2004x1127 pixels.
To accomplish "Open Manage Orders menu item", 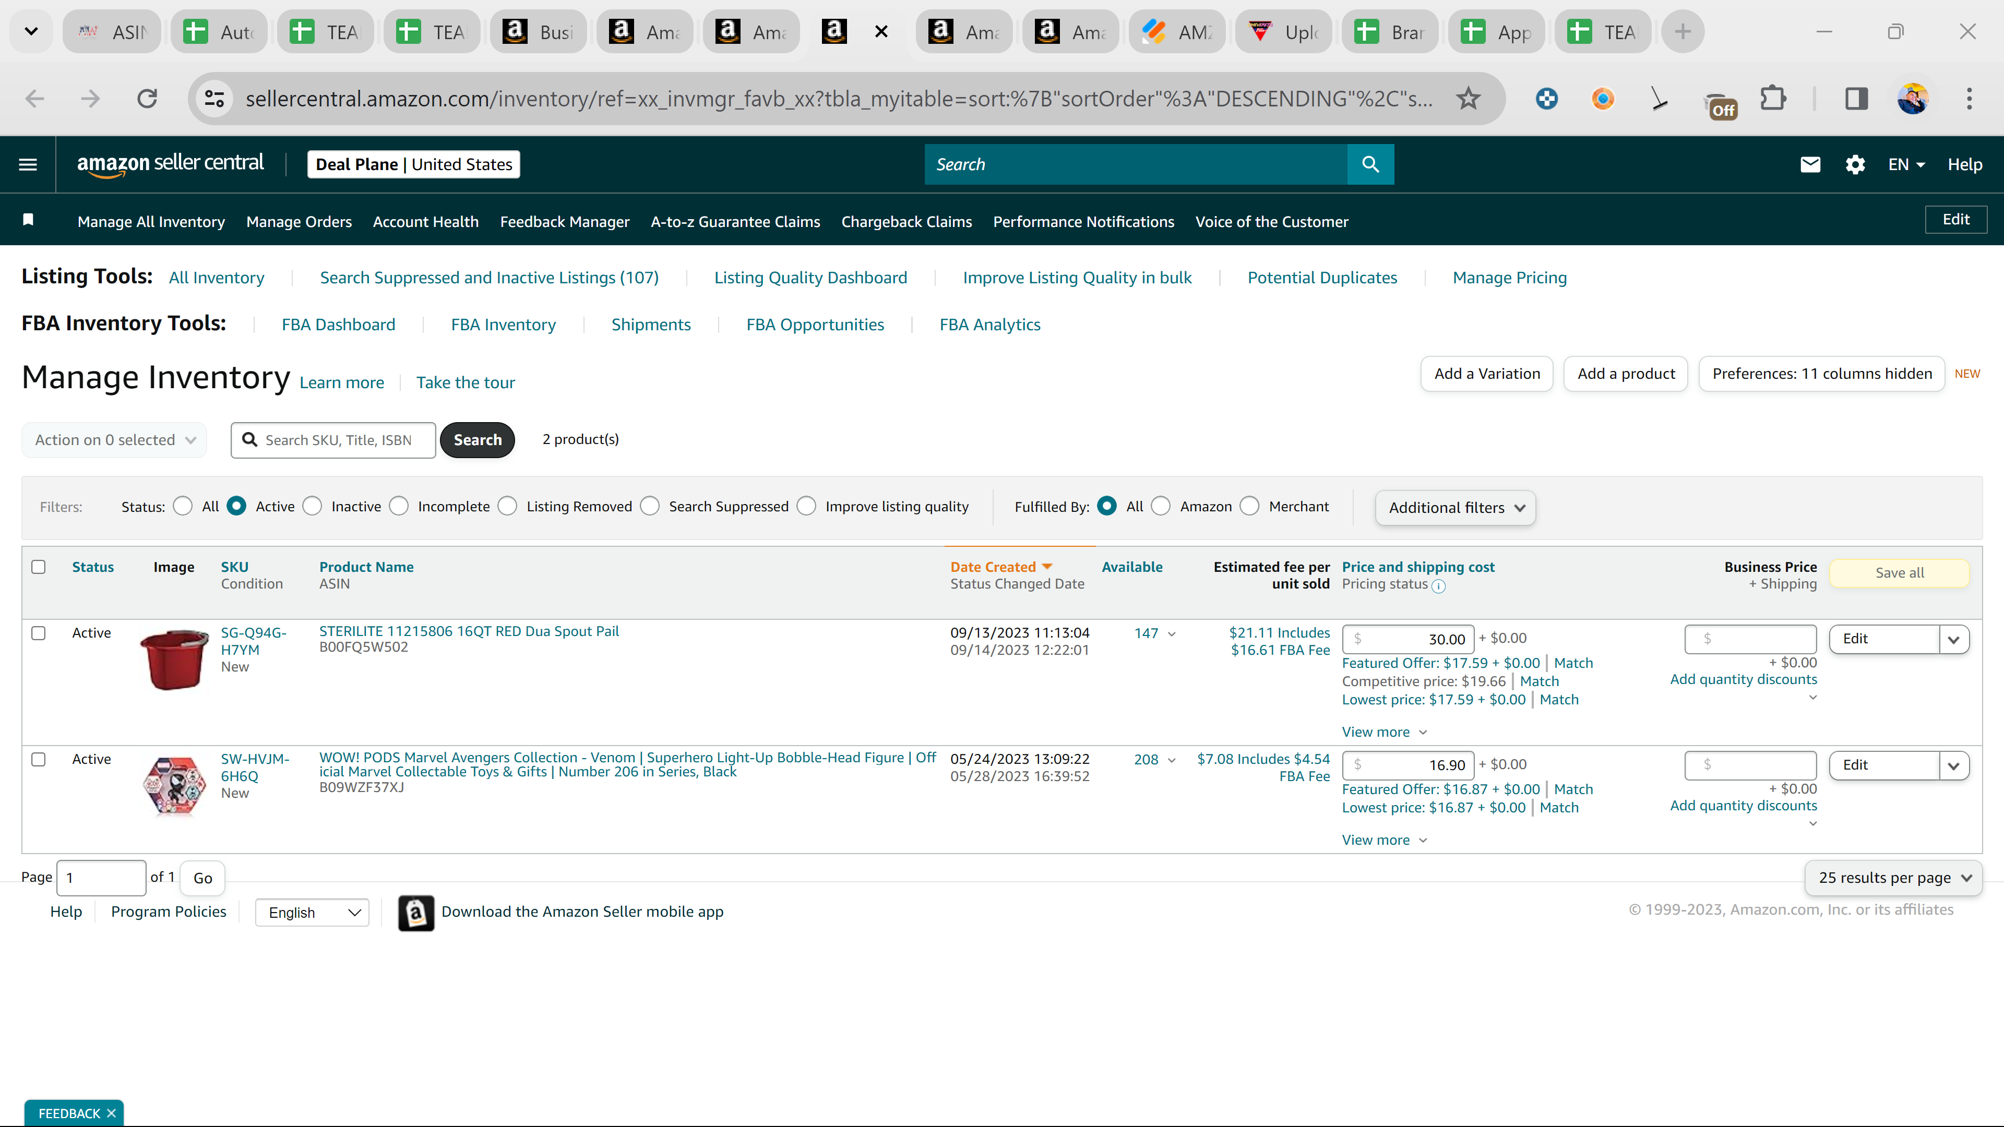I will [x=299, y=222].
